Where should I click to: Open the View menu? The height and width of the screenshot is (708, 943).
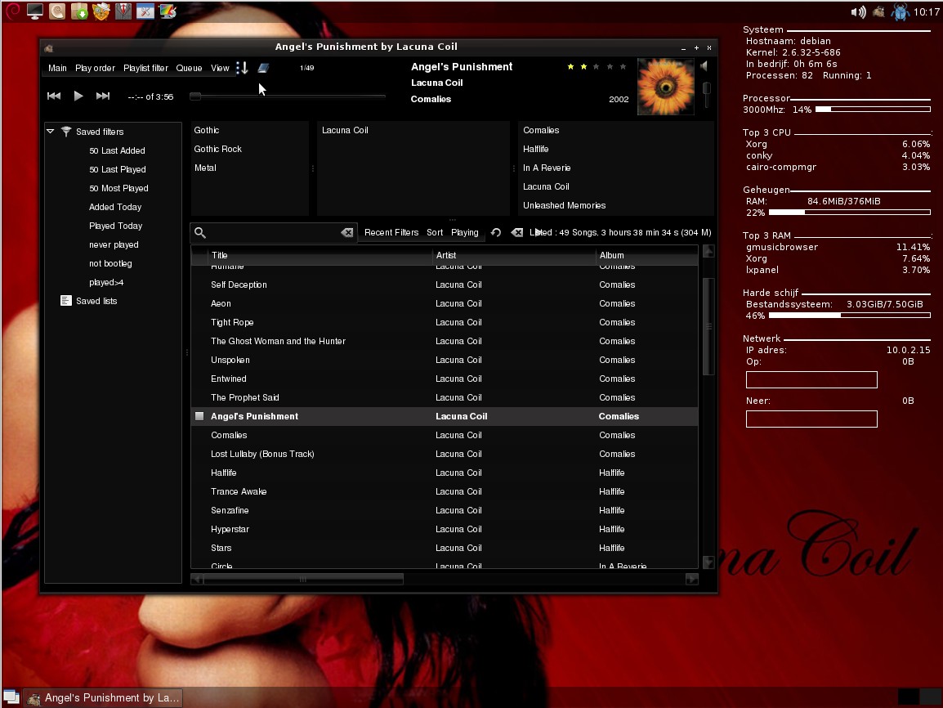[220, 68]
